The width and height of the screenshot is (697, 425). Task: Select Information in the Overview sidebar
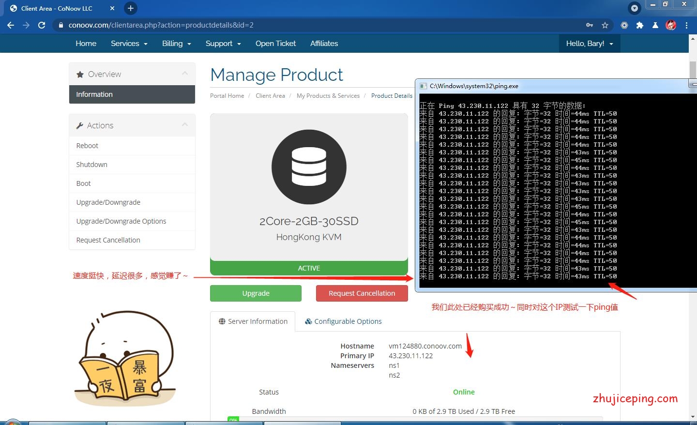(132, 94)
